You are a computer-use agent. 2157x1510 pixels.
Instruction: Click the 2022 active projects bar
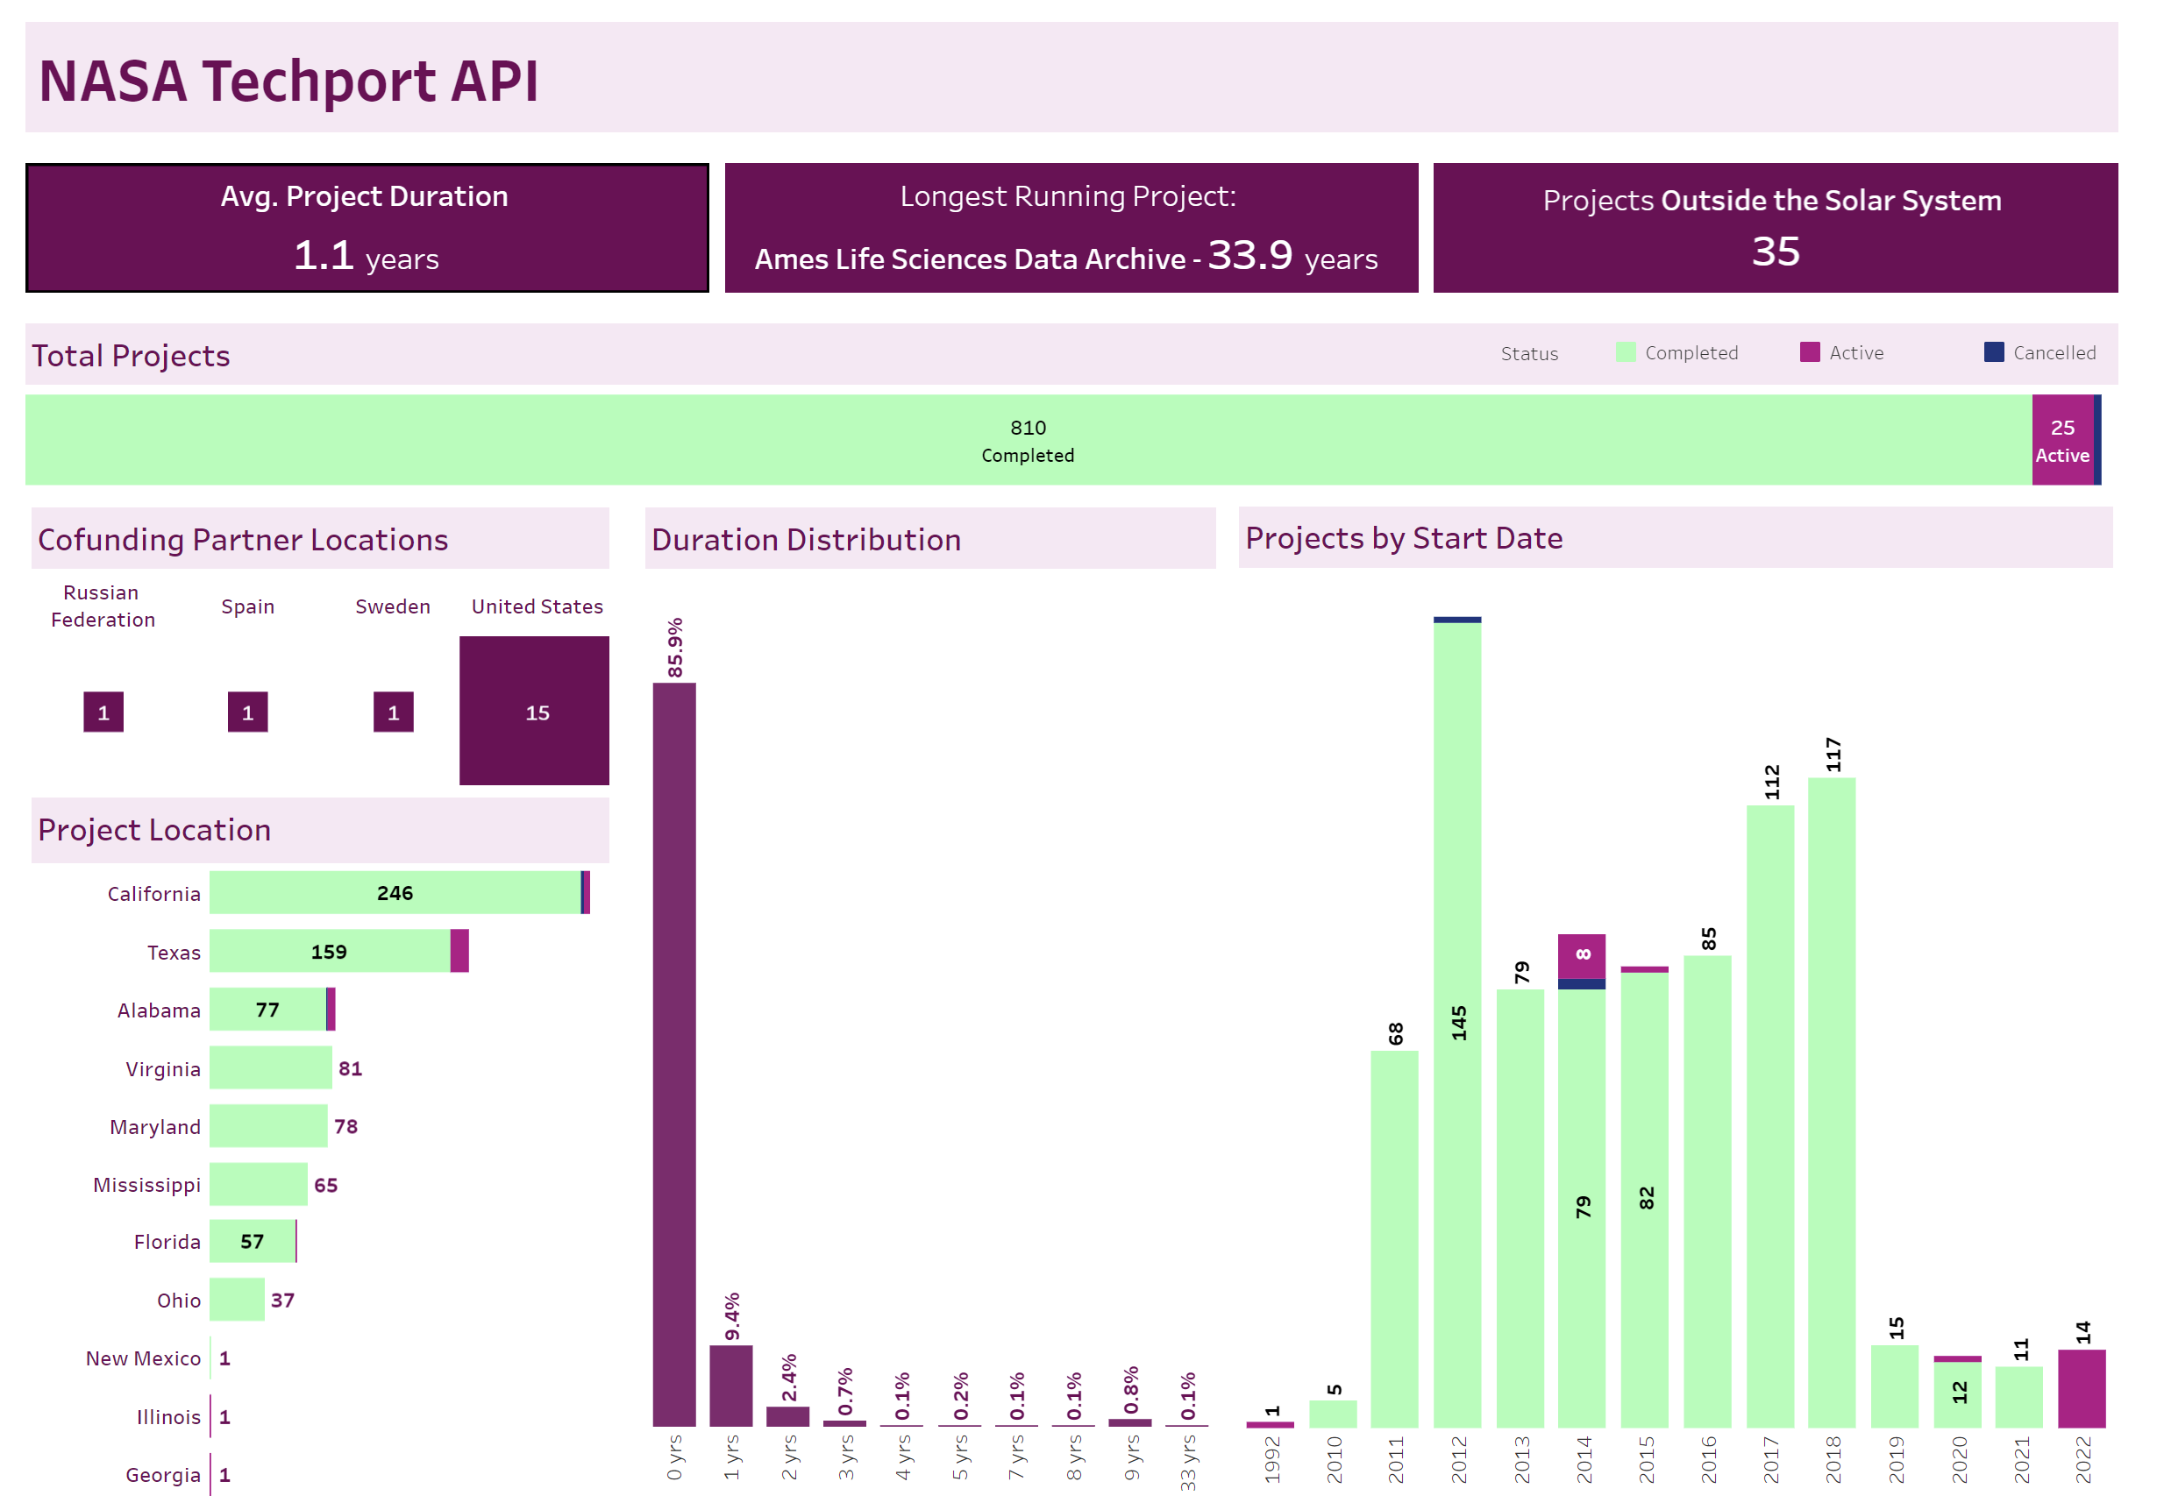(x=2081, y=1388)
